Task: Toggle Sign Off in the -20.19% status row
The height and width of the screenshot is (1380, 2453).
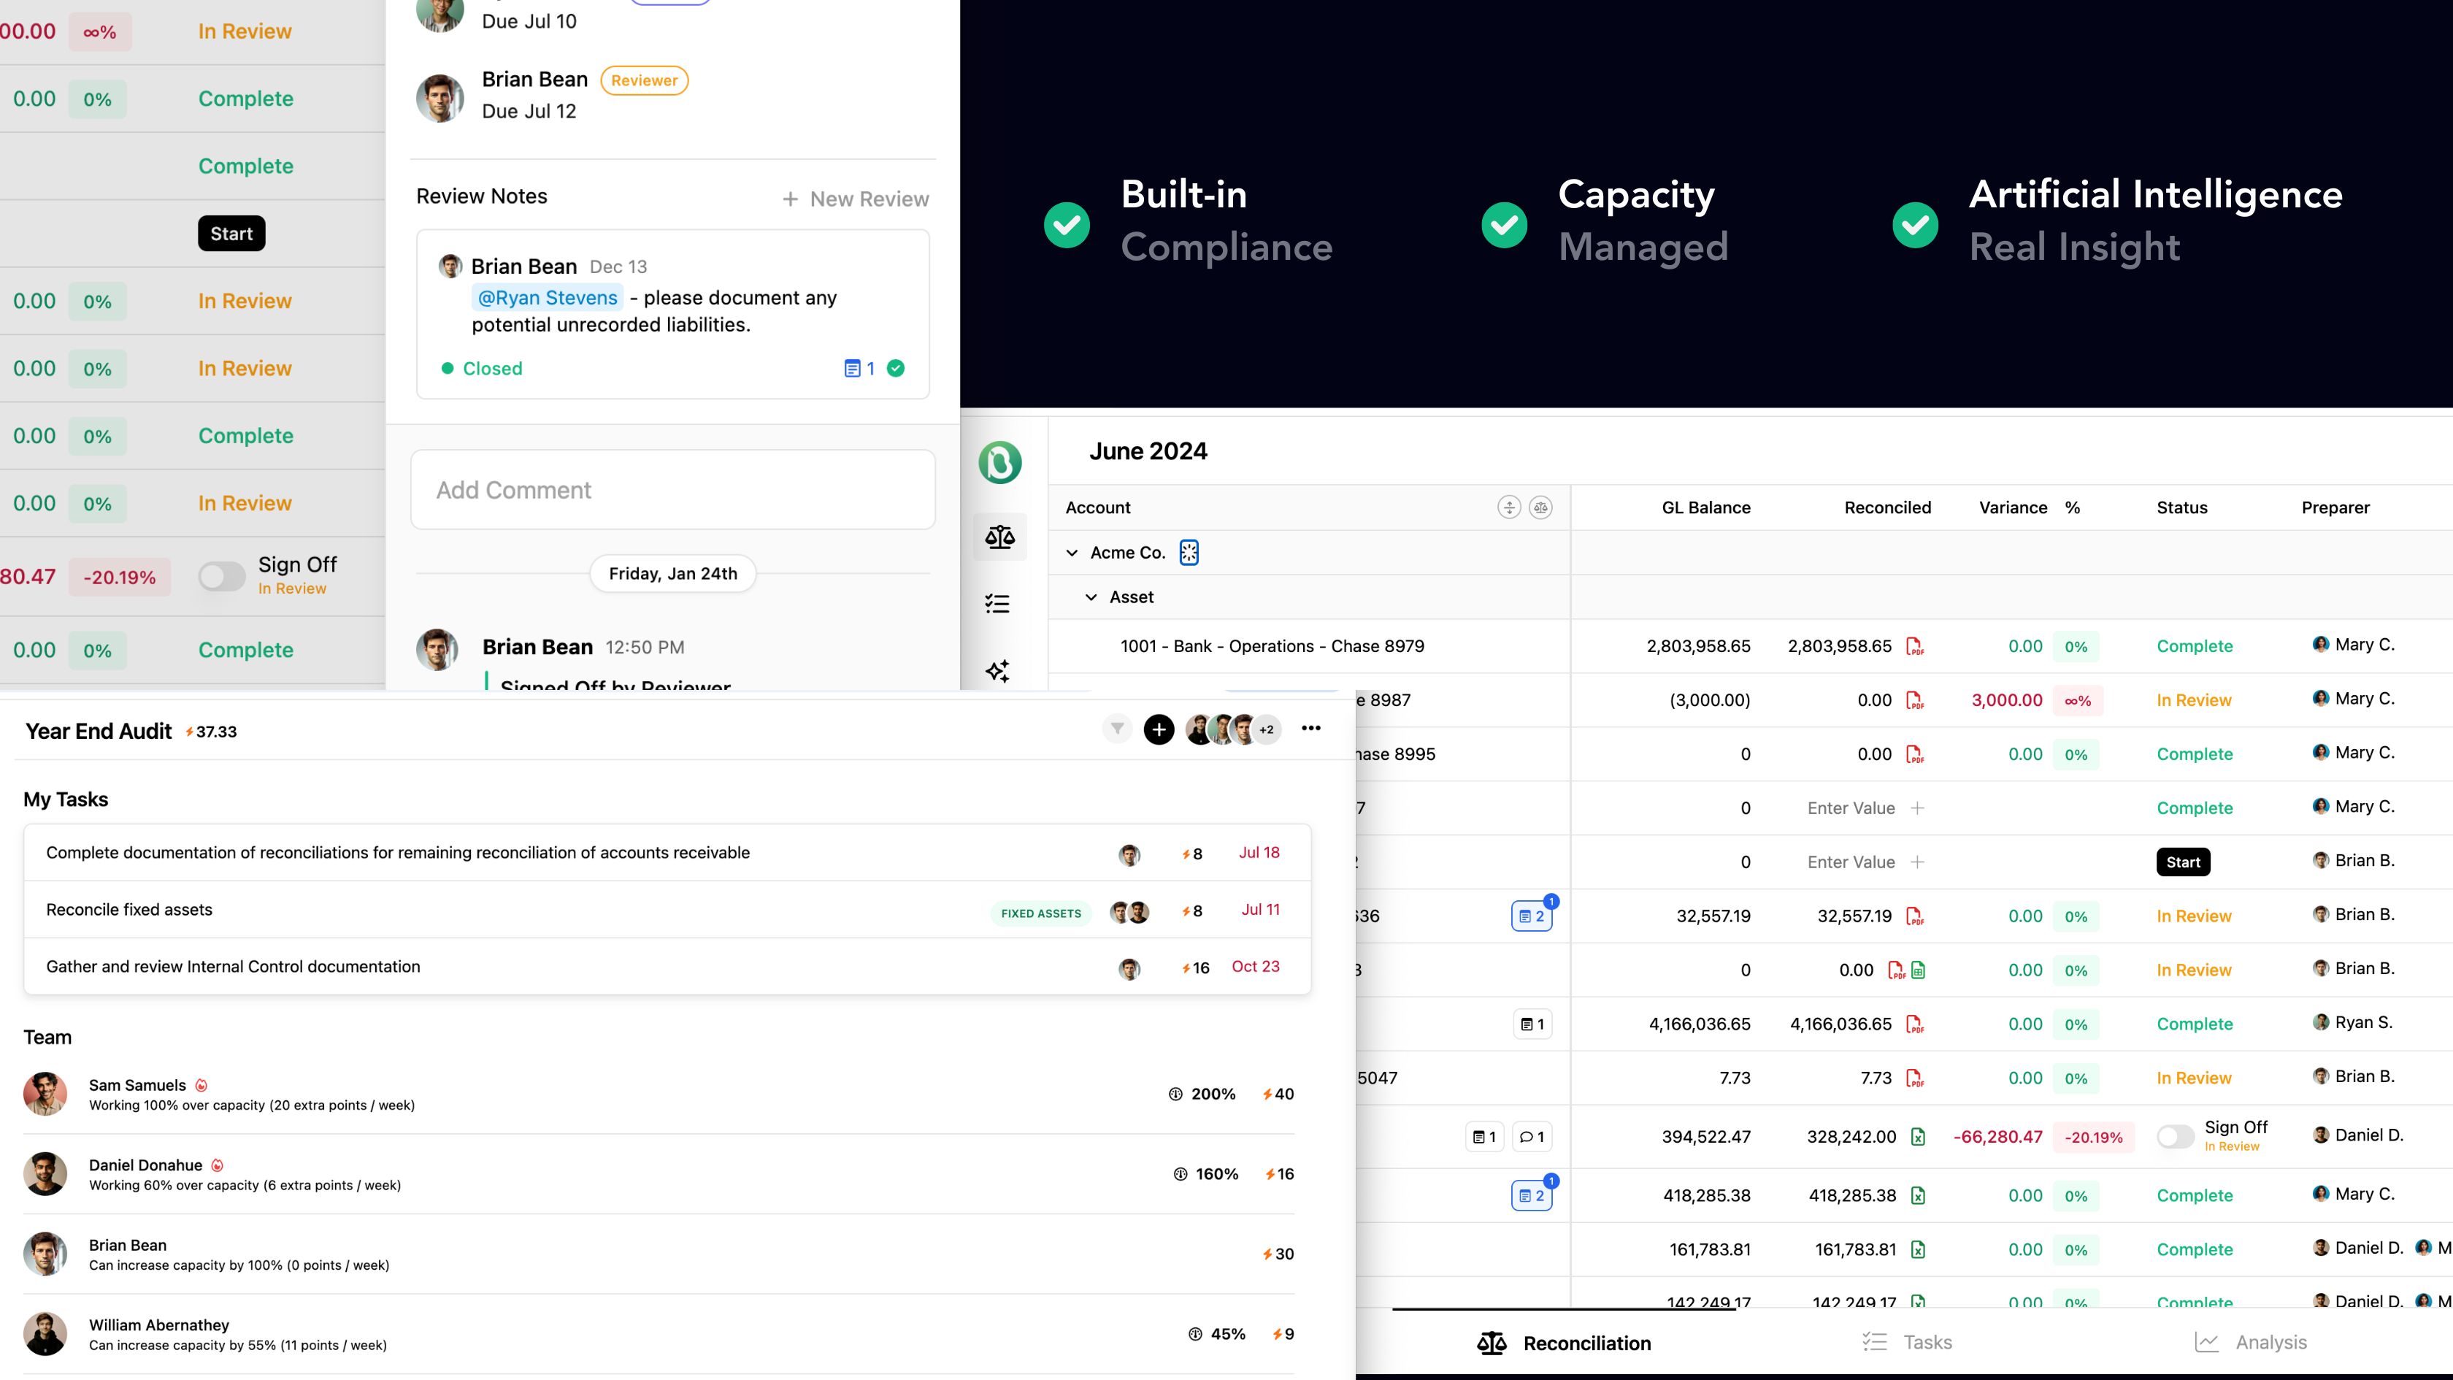Action: pos(222,576)
